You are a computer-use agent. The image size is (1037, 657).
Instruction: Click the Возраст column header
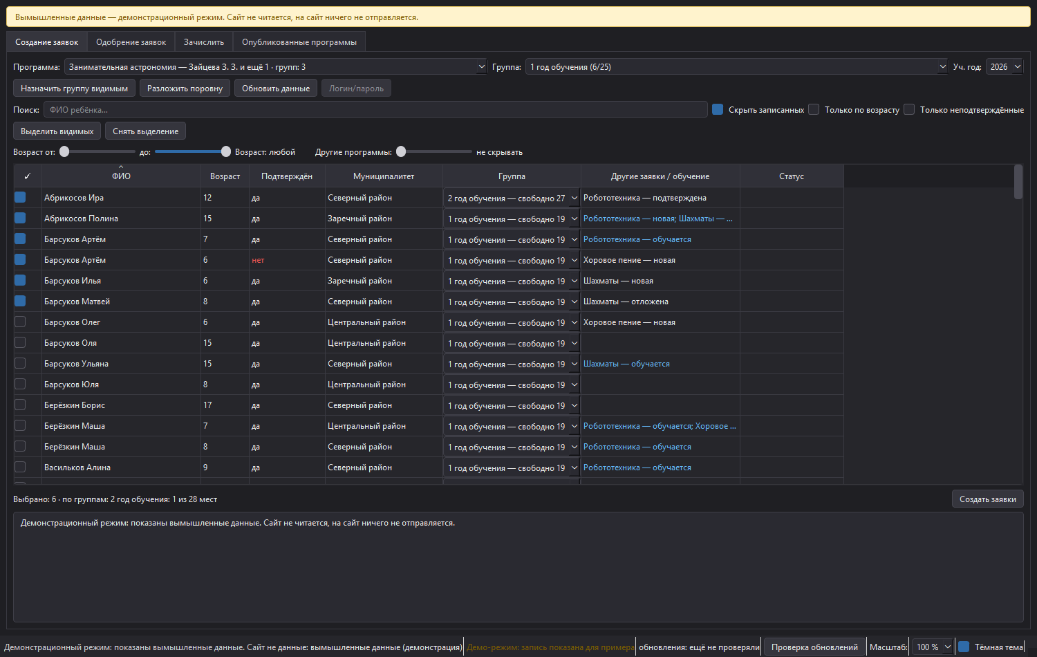point(225,176)
